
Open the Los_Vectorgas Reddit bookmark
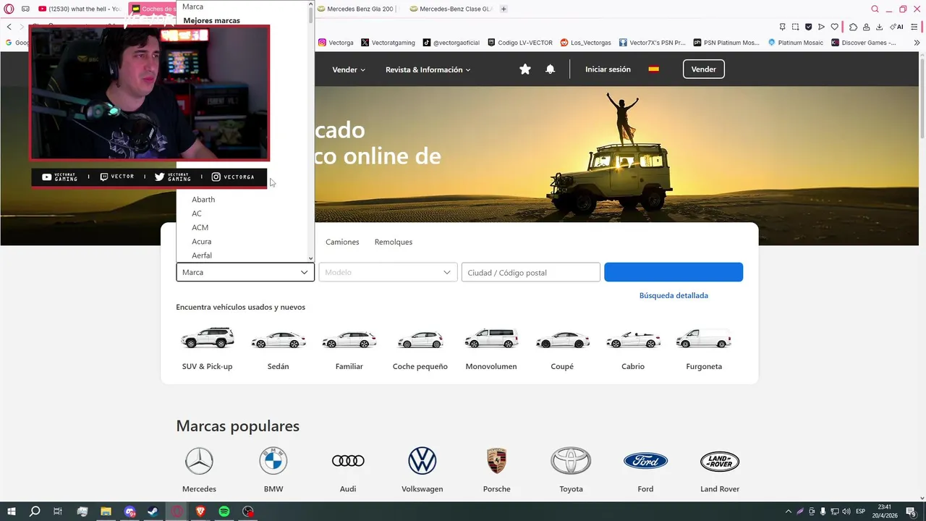585,43
